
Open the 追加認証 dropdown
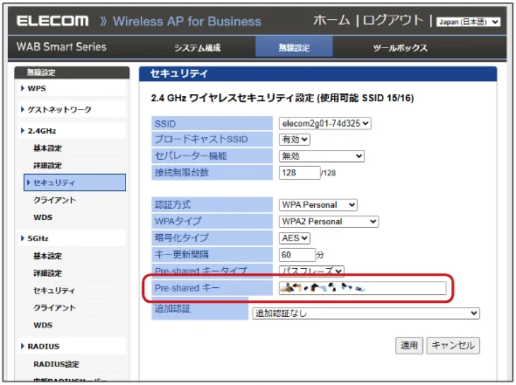tap(366, 313)
